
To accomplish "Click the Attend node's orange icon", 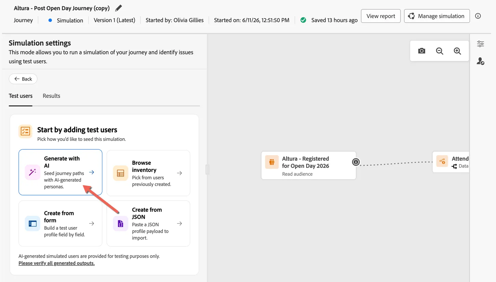I will tap(442, 161).
